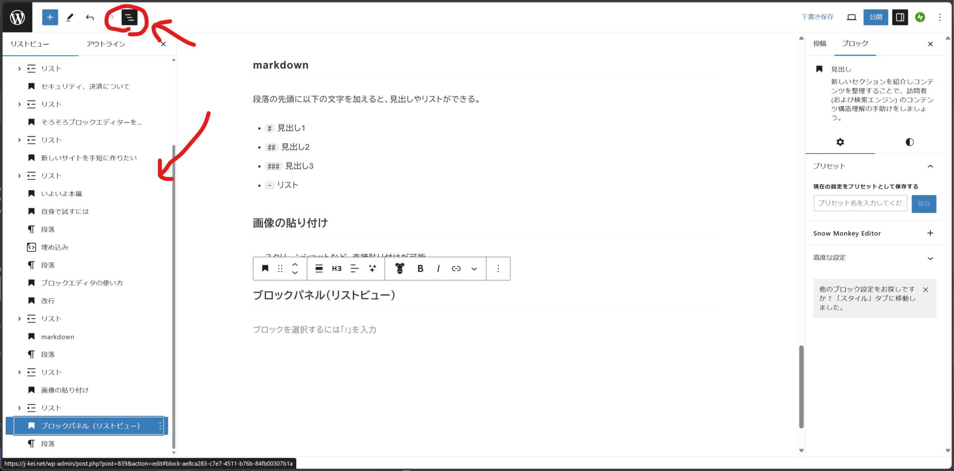Click the preset name input field
This screenshot has width=954, height=471.
tap(860, 203)
